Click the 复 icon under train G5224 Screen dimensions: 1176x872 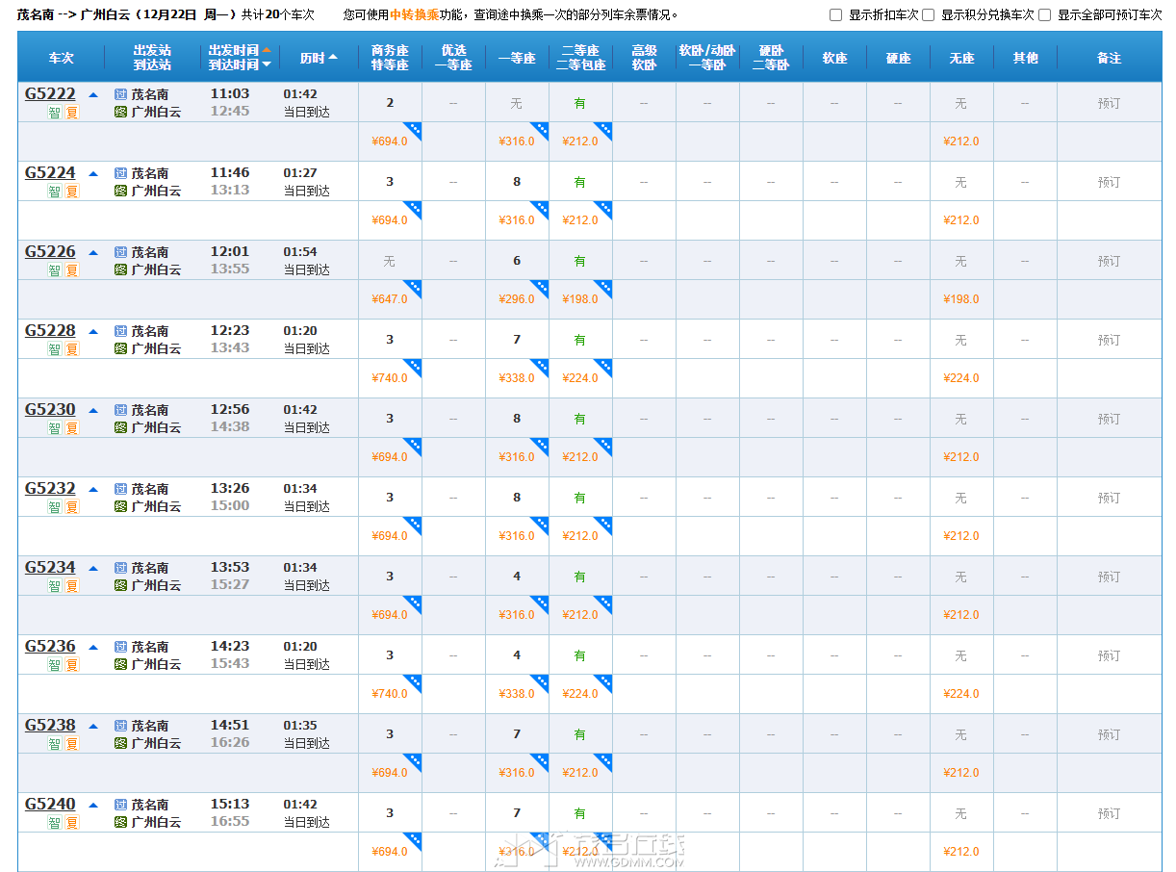click(x=72, y=192)
